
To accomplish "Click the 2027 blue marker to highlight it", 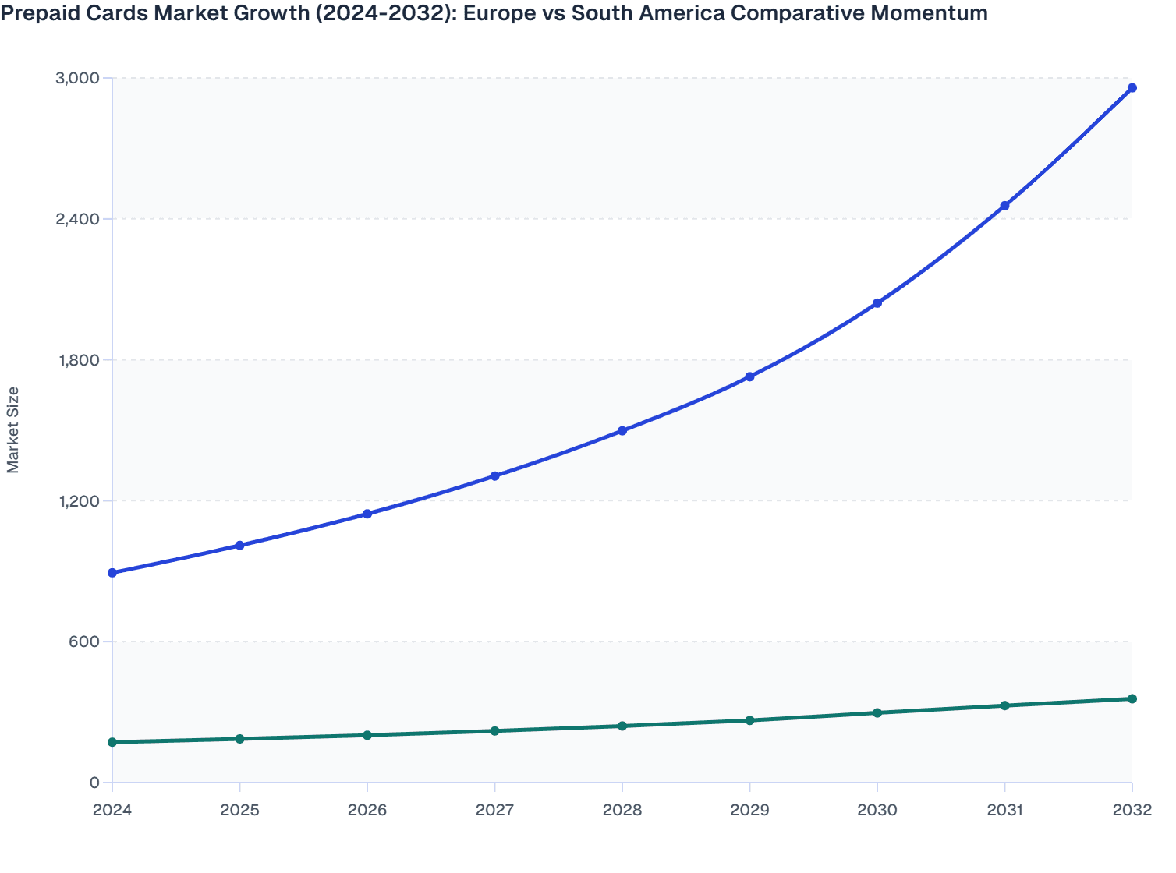I will 495,475.
